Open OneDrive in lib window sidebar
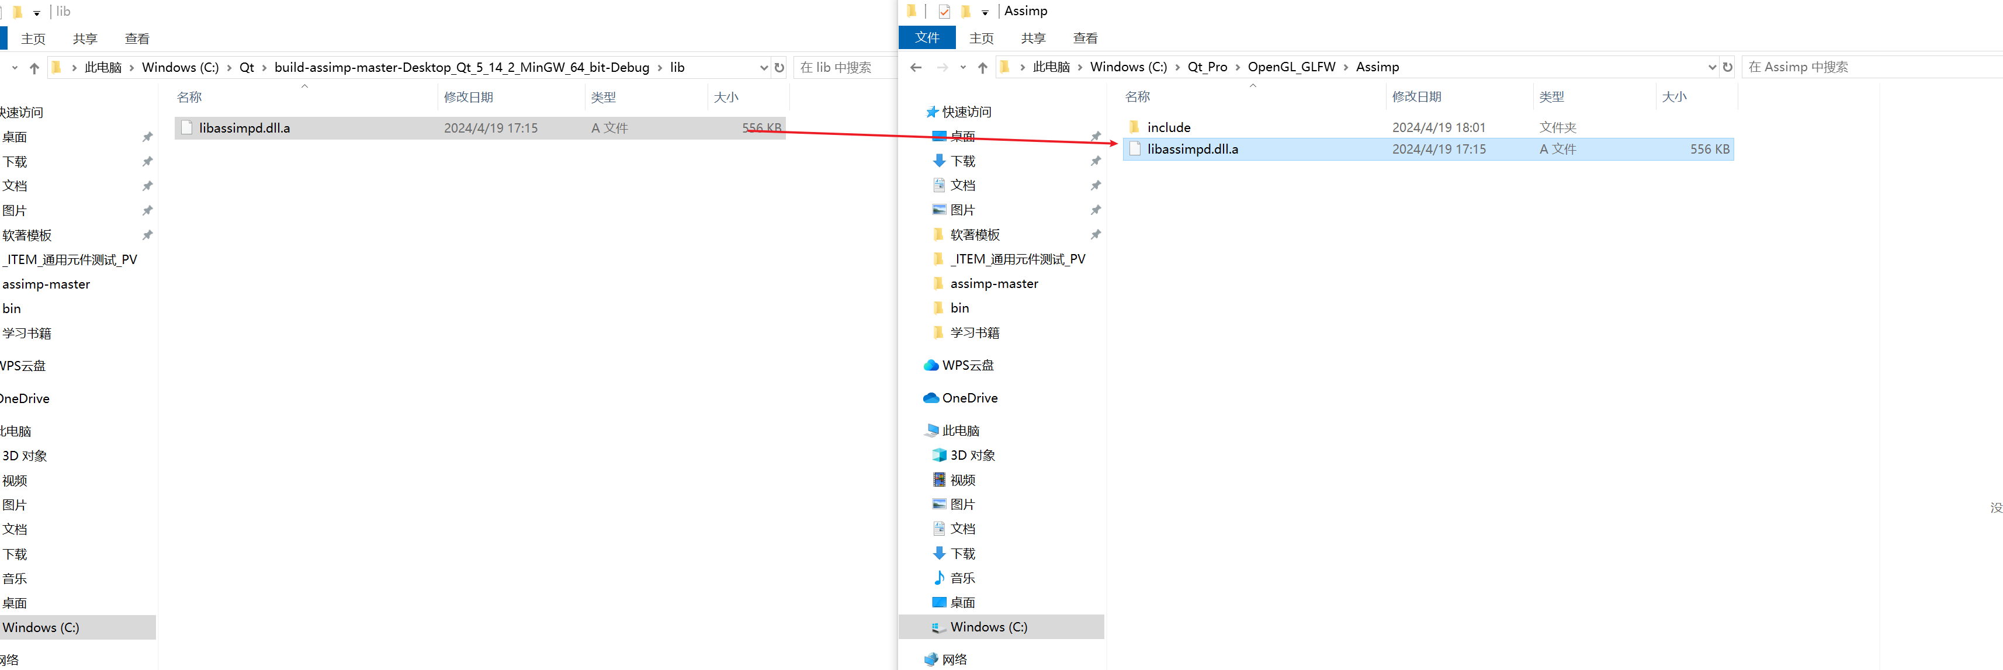The width and height of the screenshot is (2003, 670). click(x=25, y=399)
